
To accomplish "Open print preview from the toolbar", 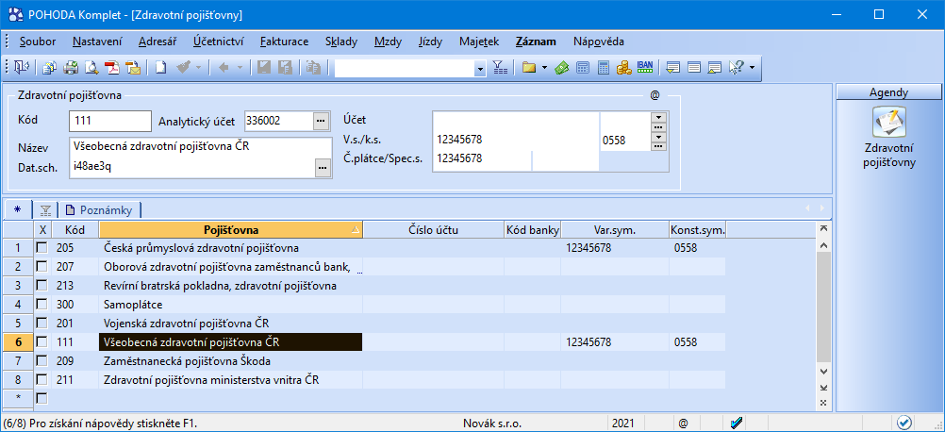I will coord(91,68).
